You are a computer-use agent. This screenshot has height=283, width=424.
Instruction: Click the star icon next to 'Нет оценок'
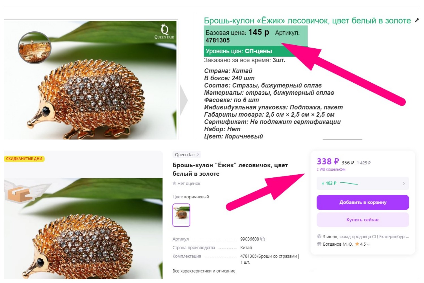(x=174, y=183)
